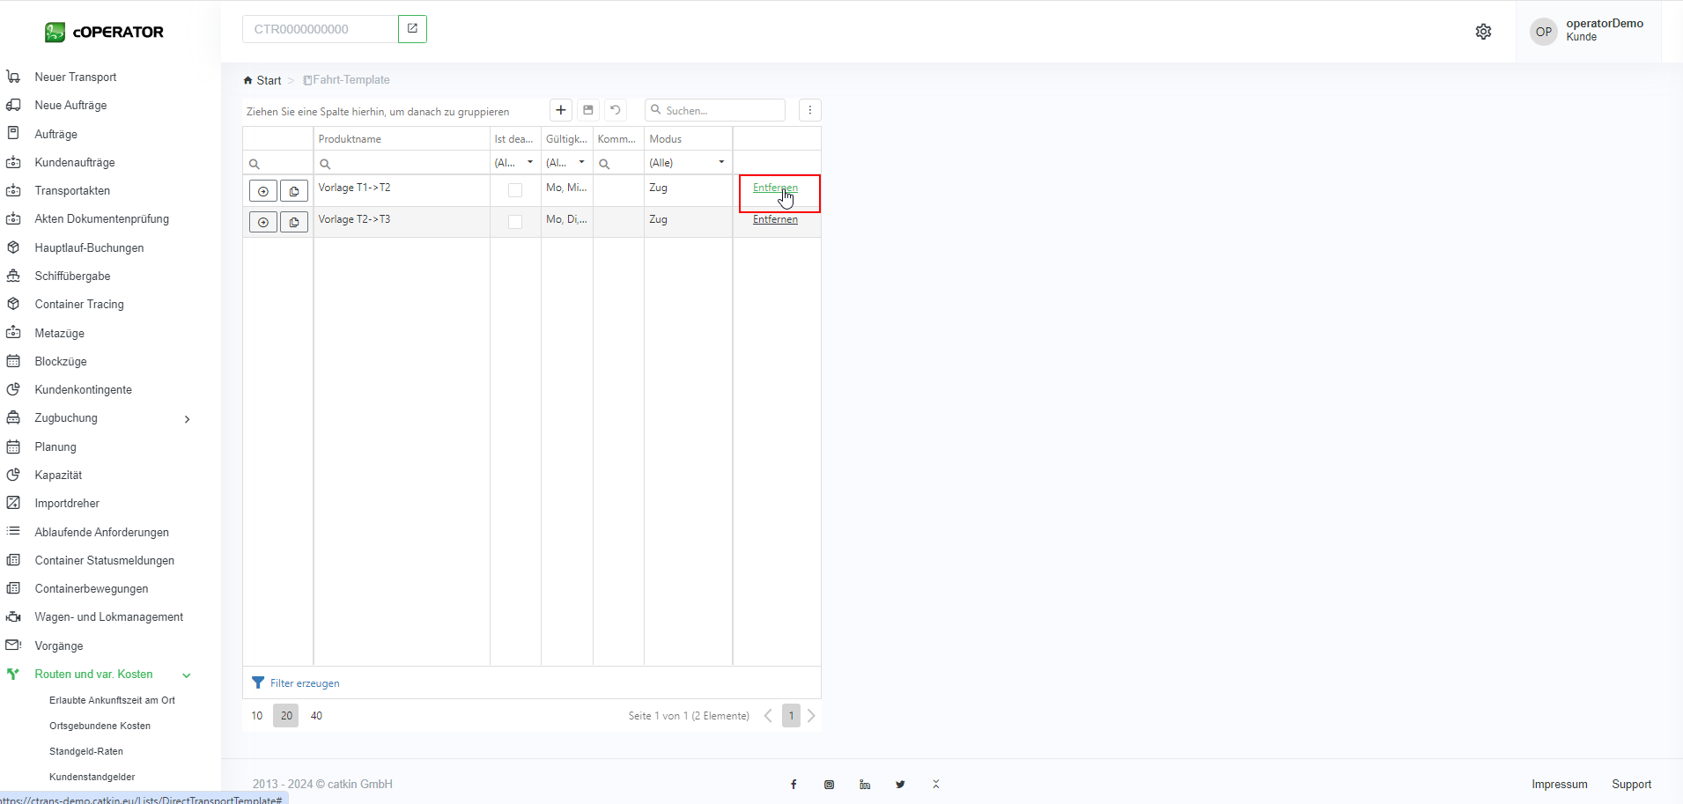The image size is (1683, 804).
Task: Expand the Zugbuchung sidebar submenu
Action: pos(187,419)
